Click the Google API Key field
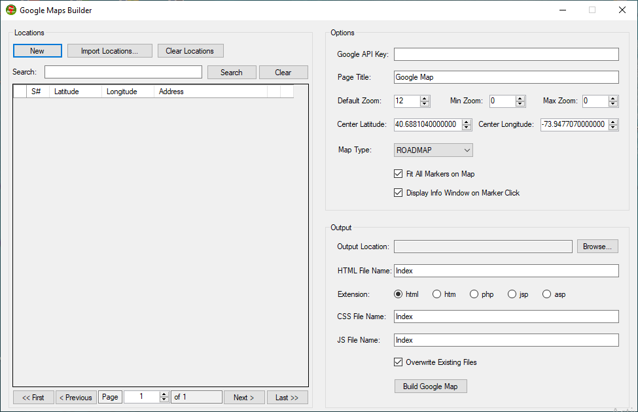Viewport: 638px width, 412px height. 506,54
